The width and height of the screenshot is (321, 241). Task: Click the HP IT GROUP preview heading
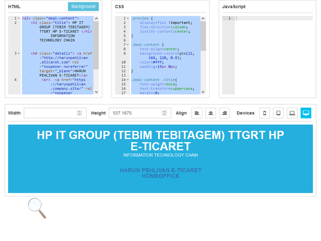160,141
